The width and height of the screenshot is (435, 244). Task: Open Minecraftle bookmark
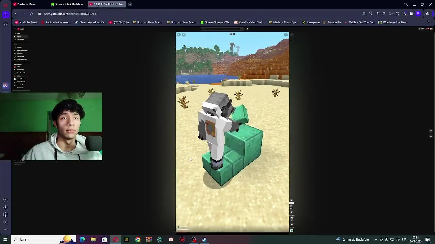(x=332, y=22)
